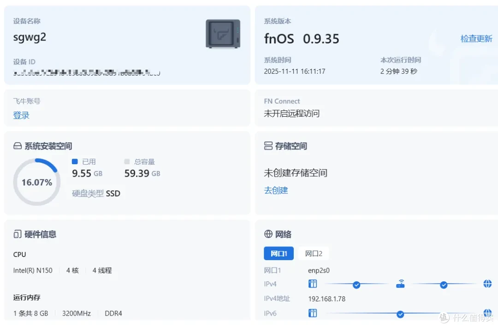498x328 pixels.
Task: Click 未创建存储空间 text
Action: (x=296, y=173)
